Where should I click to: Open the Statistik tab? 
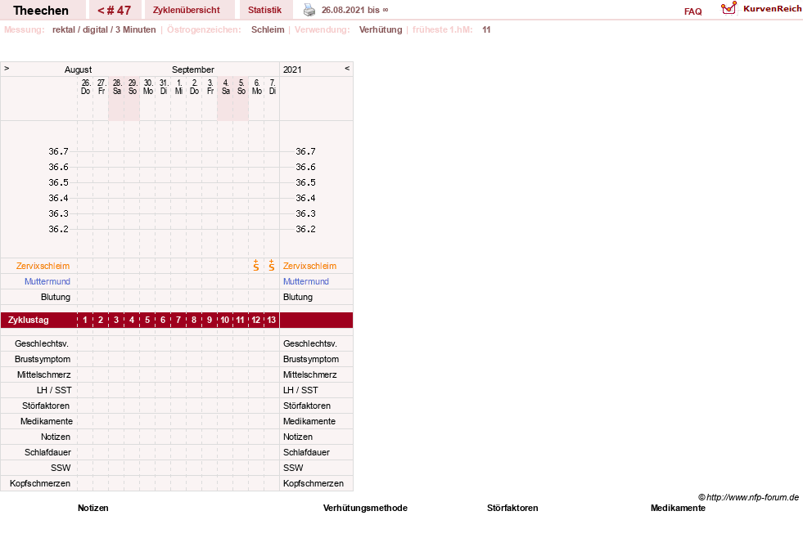(x=264, y=10)
